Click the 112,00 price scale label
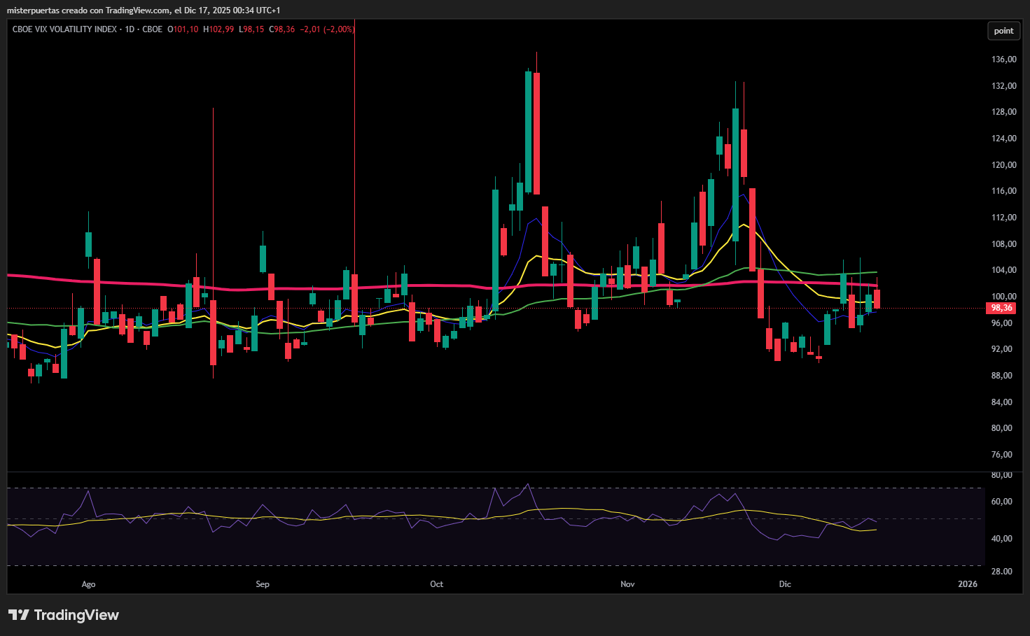Image resolution: width=1030 pixels, height=636 pixels. pyautogui.click(x=1003, y=218)
